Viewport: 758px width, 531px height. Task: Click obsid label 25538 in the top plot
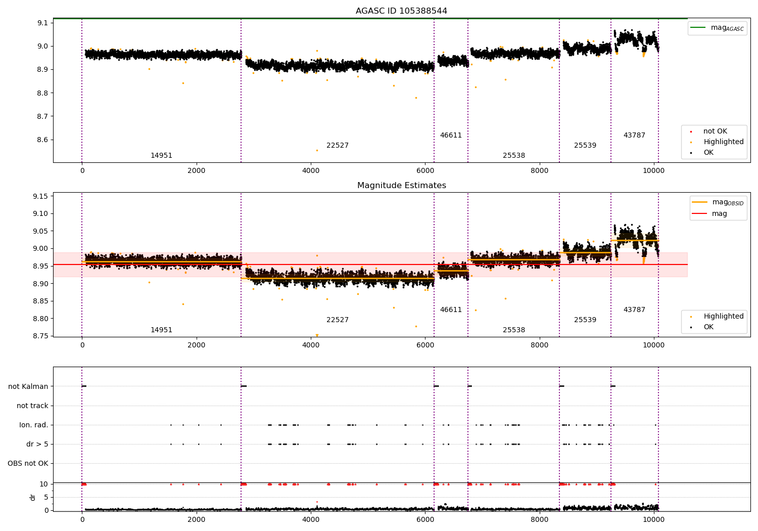point(514,156)
